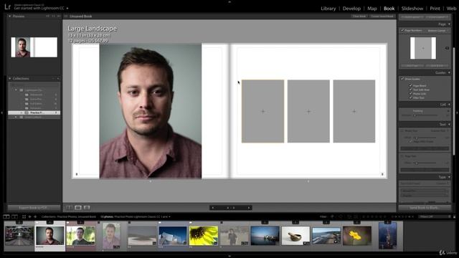Viewport: 459px width, 258px height.
Task: Click the go back arrow in filmstrip bar
Action: (30, 216)
